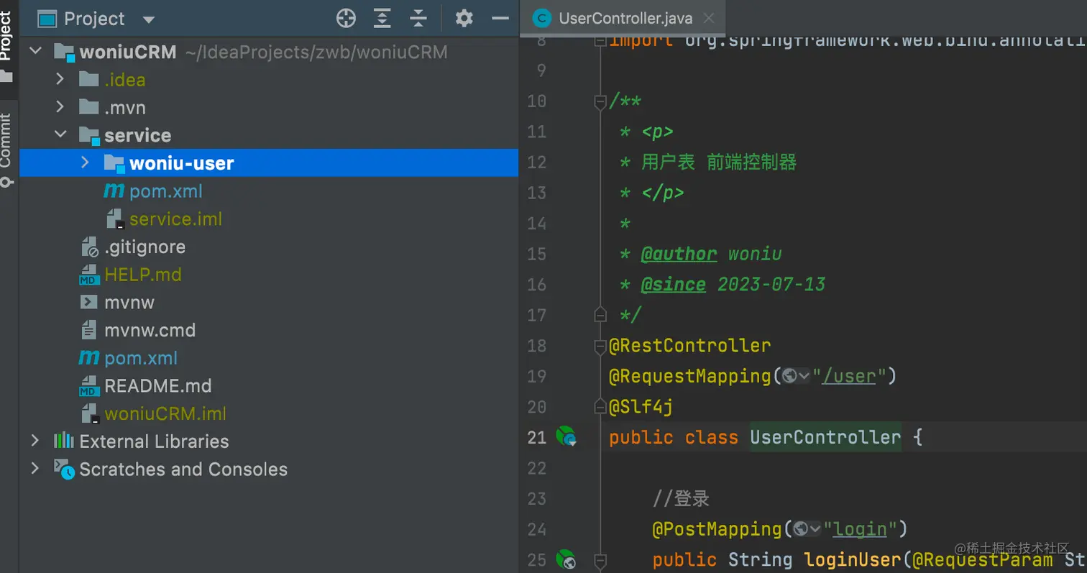Collapse the woniuCRM root folder chevron
1087x573 pixels.
(x=35, y=52)
